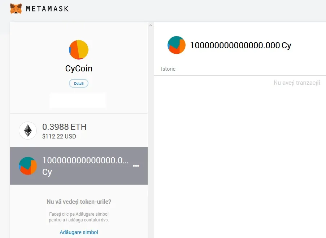Image resolution: width=326 pixels, height=238 pixels.
Task: Click the blank address field under Detalii
Action: tap(78, 100)
